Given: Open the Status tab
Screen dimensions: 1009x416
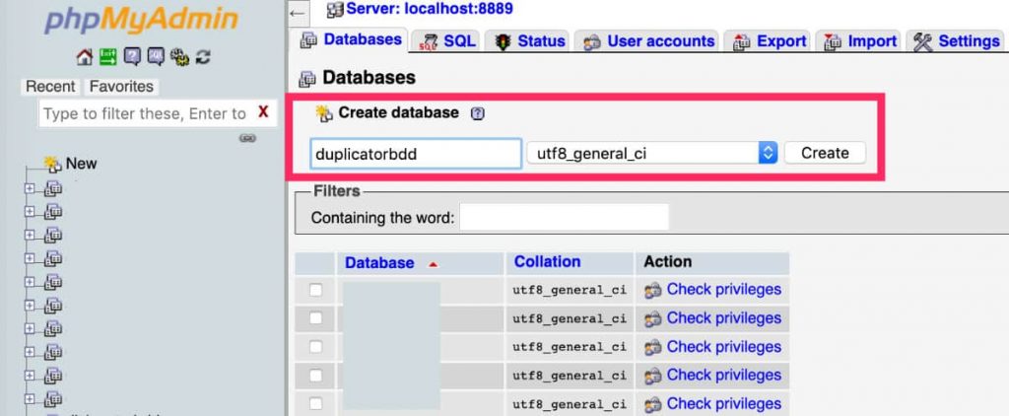Looking at the screenshot, I should click(530, 41).
